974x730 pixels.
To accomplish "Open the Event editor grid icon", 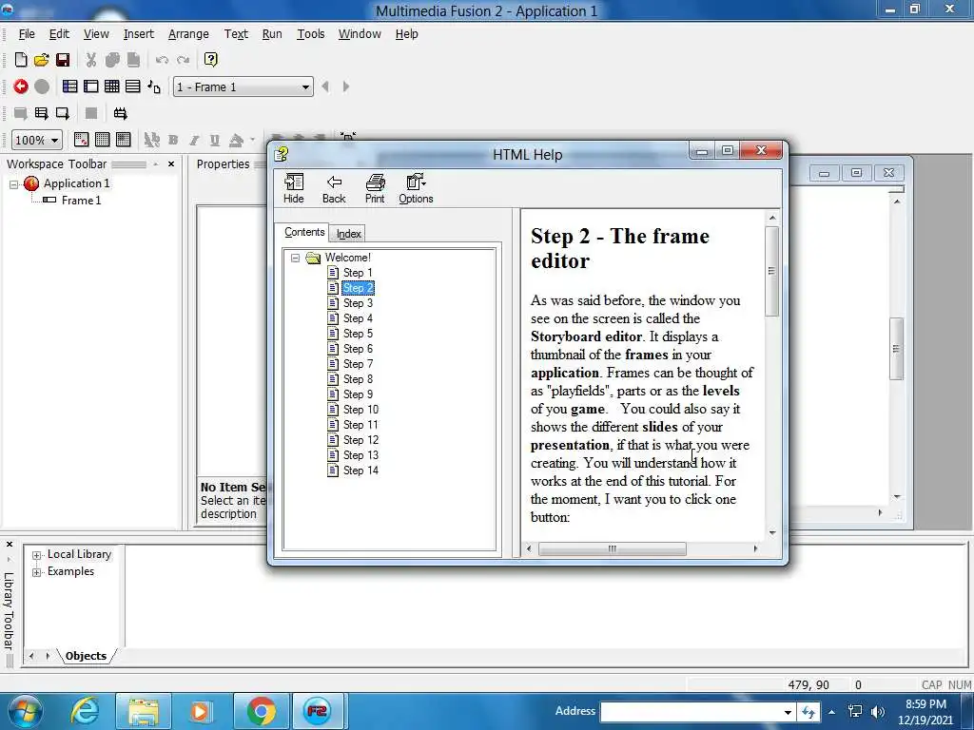I will click(x=112, y=86).
